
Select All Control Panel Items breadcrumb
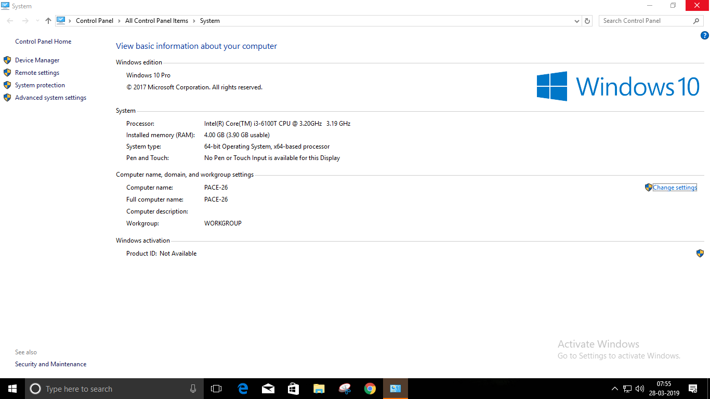click(x=156, y=21)
